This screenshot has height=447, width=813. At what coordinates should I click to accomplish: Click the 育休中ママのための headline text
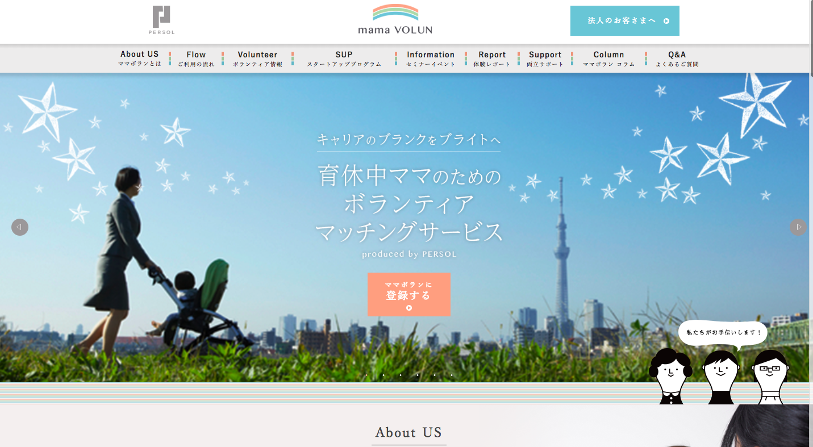tap(410, 177)
